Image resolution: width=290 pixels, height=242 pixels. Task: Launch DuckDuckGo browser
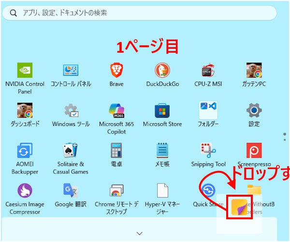point(162,70)
